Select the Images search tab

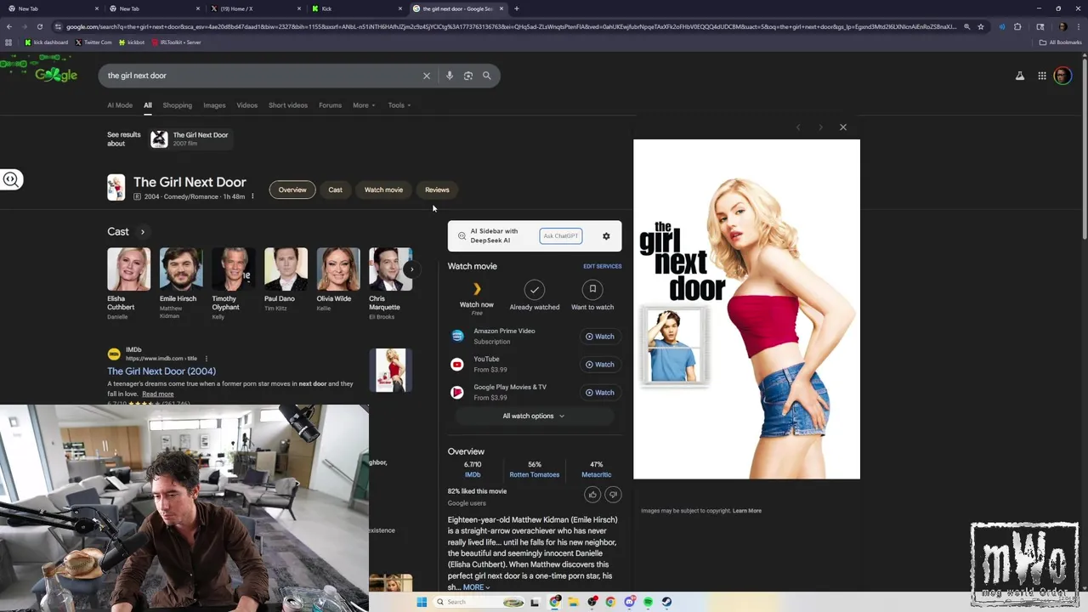214,105
